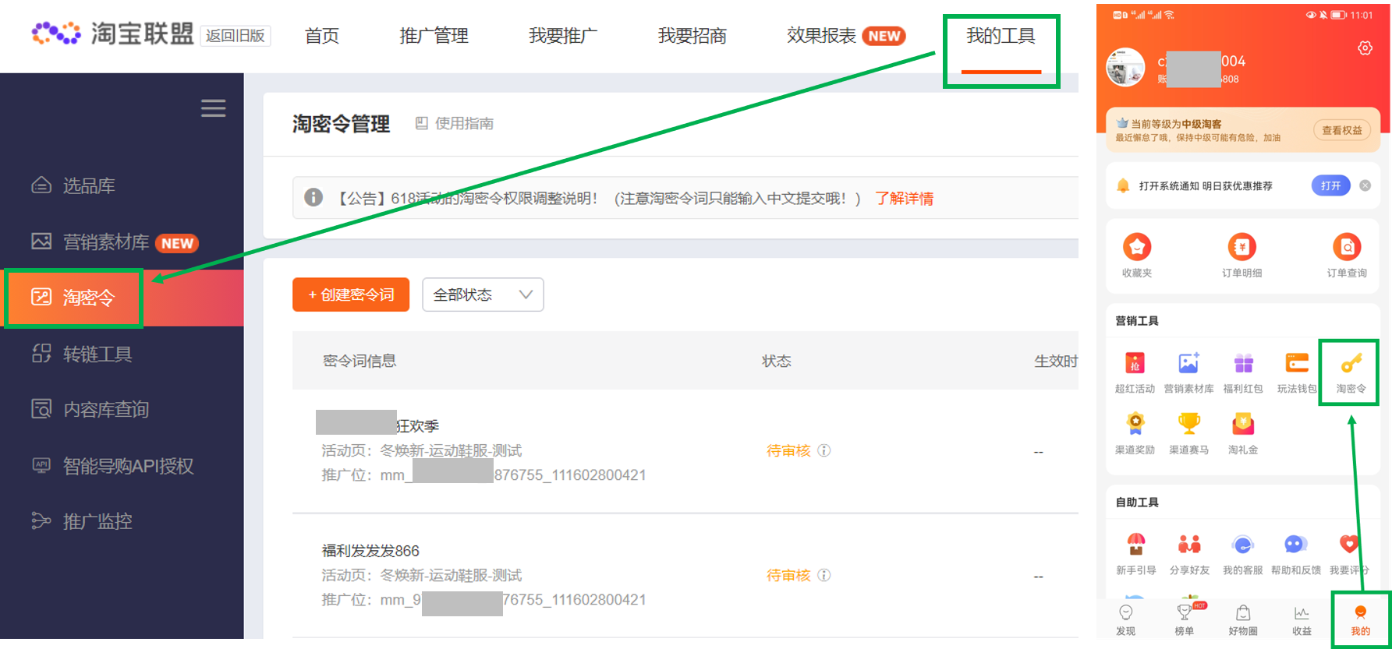Viewport: 1392px width, 649px height.
Task: Open 新手引导 self-help tool
Action: coord(1135,554)
